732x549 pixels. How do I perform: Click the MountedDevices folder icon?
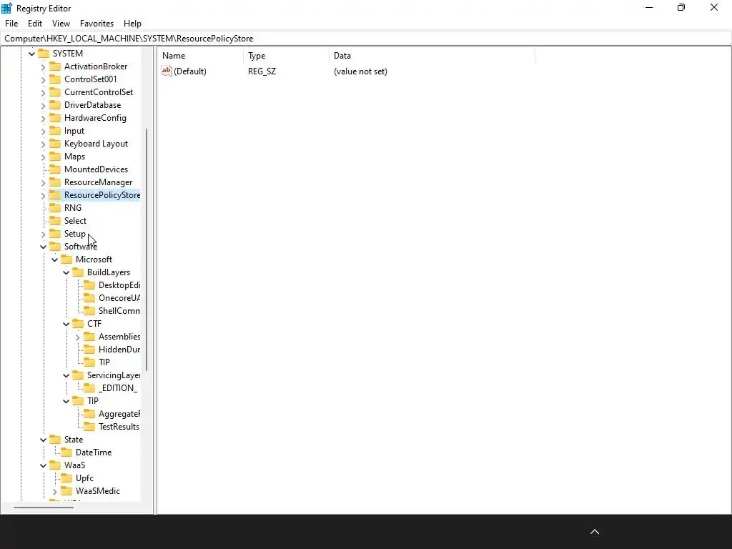coord(55,169)
